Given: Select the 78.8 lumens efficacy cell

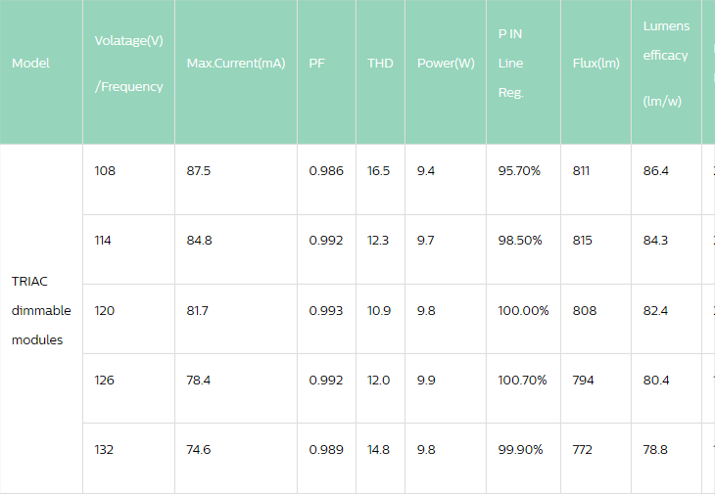Looking at the screenshot, I should [x=656, y=450].
